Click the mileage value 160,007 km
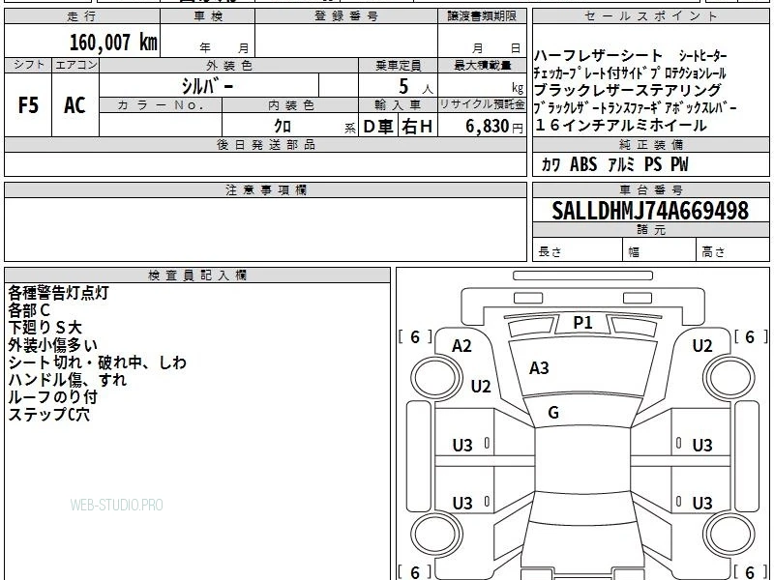 (113, 43)
